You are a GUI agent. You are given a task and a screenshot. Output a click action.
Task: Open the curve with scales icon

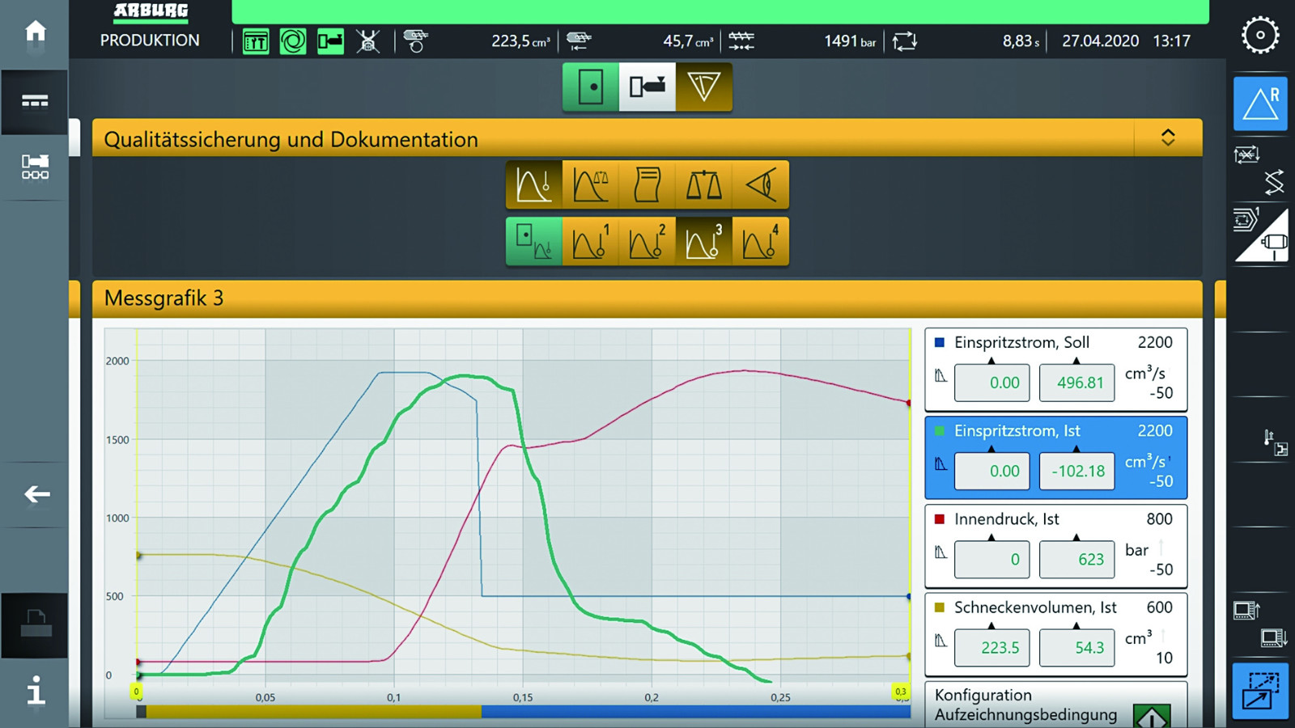tap(591, 184)
